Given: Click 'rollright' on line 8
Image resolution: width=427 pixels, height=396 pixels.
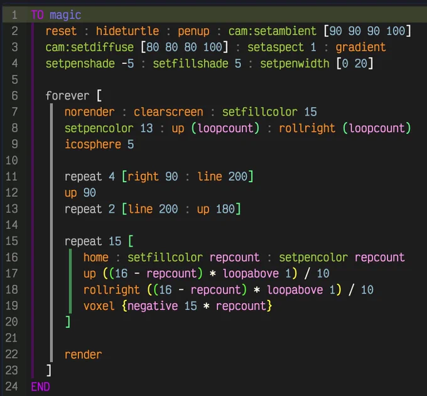Looking at the screenshot, I should [307, 129].
